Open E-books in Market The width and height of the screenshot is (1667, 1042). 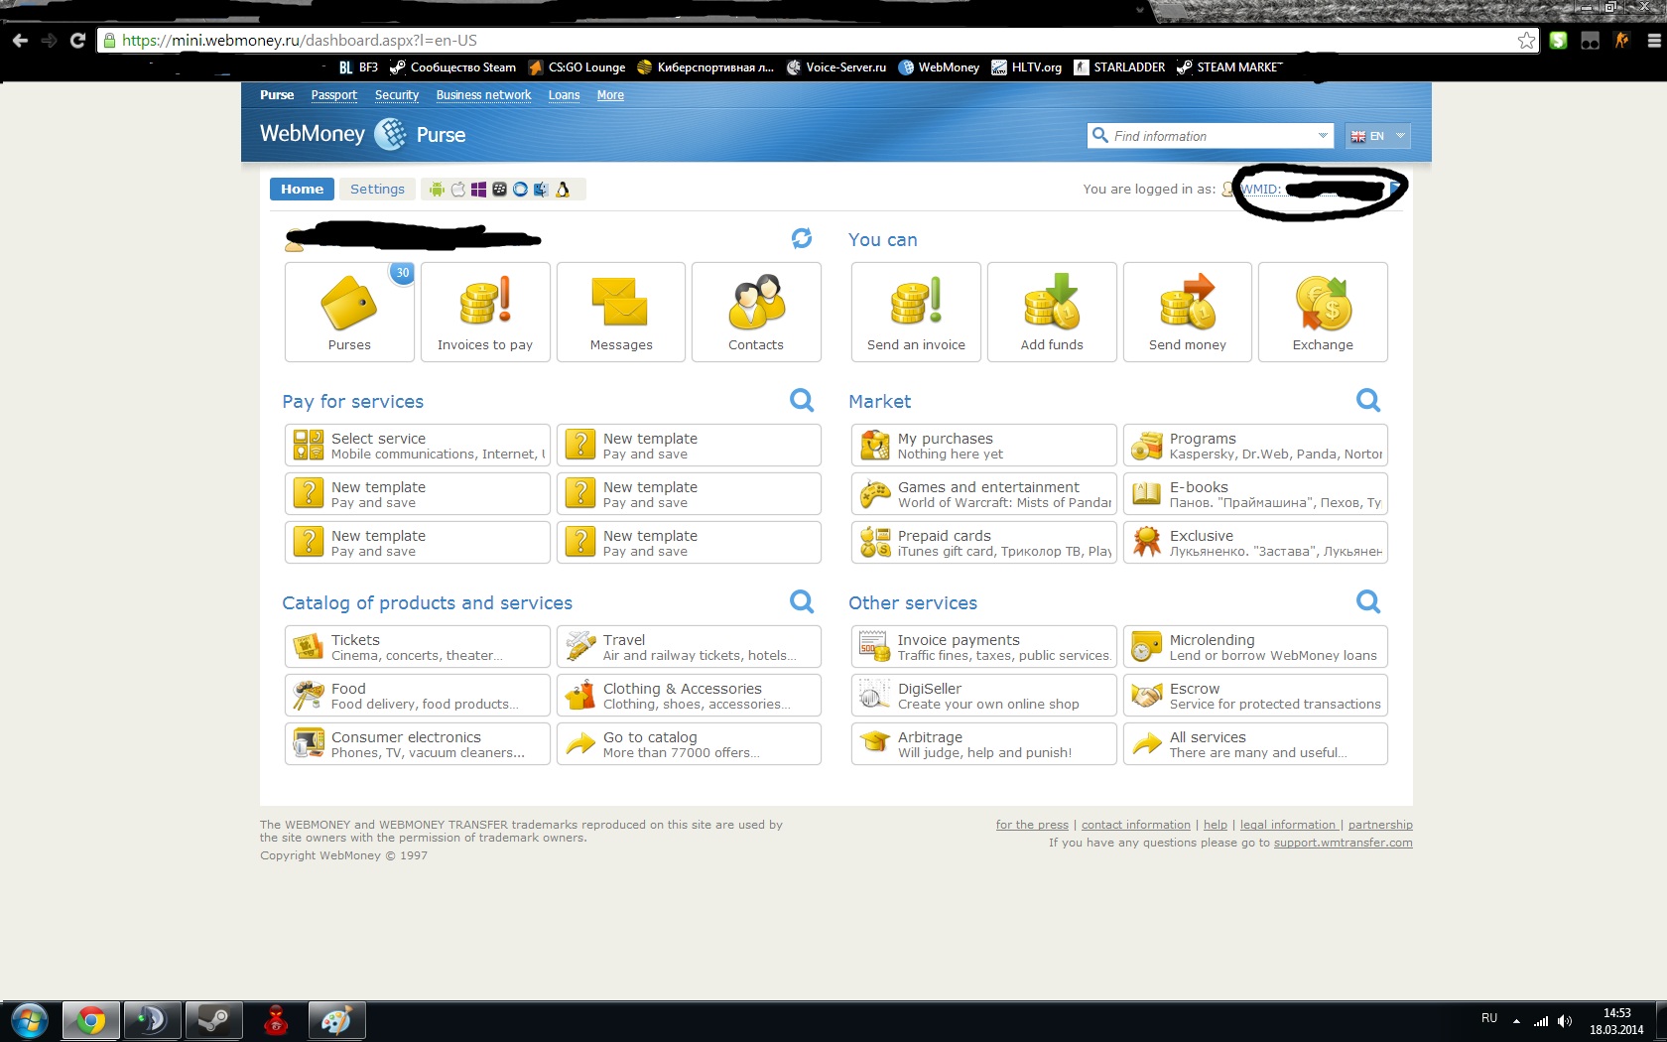click(1255, 493)
